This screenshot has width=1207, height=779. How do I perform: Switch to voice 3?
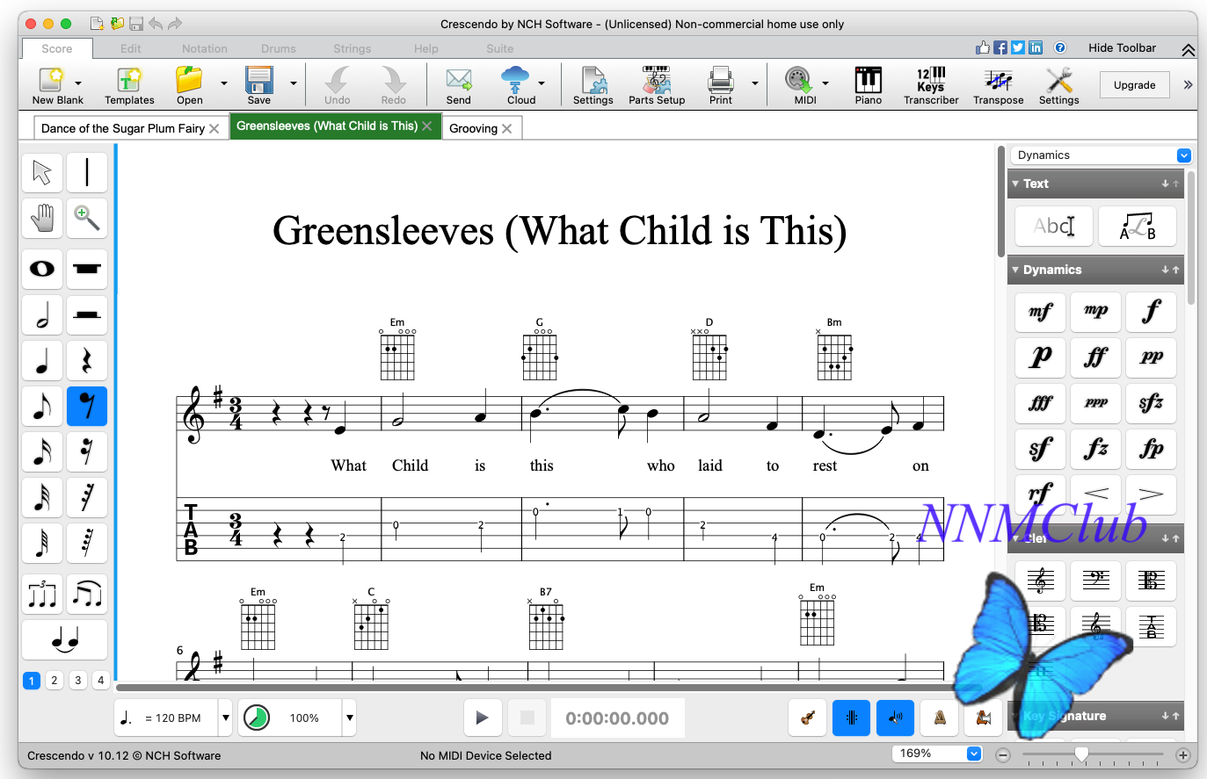[78, 681]
